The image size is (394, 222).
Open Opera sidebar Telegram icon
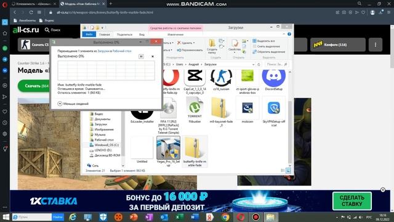5,59
